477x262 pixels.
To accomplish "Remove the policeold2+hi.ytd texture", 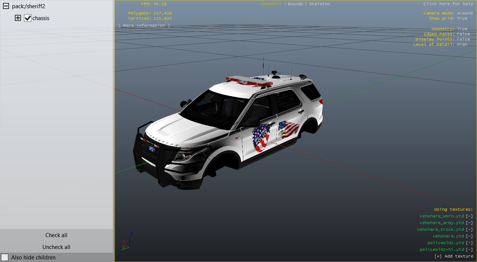I will [x=469, y=250].
